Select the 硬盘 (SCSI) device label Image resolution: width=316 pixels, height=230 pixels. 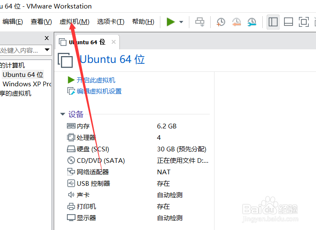[x=93, y=149]
